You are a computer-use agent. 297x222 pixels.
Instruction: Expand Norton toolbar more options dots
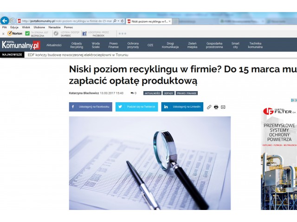click(x=123, y=34)
